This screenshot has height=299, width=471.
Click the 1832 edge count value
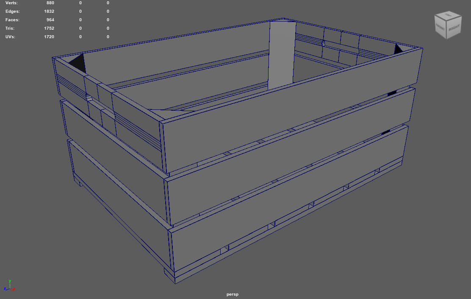pos(49,11)
